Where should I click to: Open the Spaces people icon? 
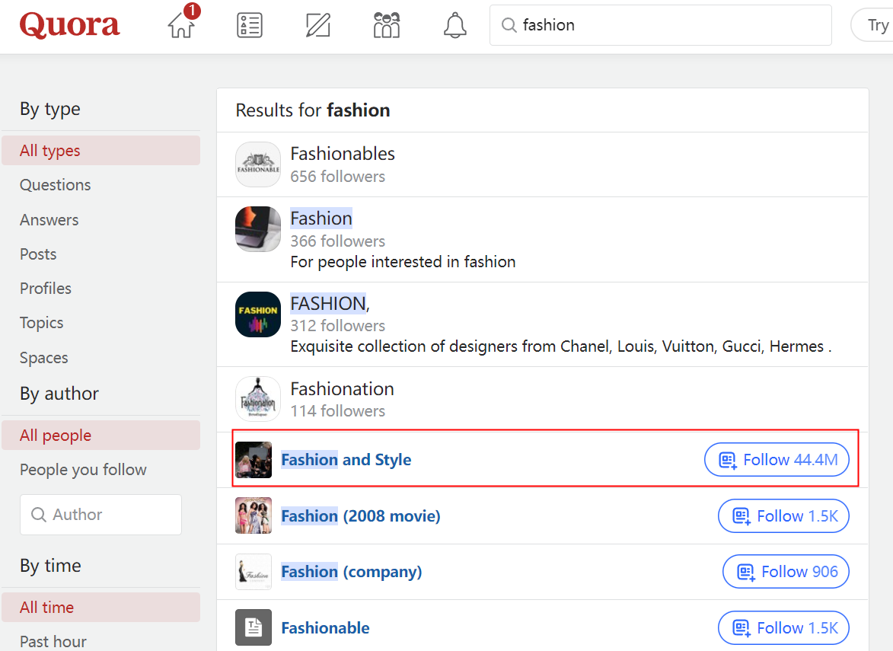point(387,25)
